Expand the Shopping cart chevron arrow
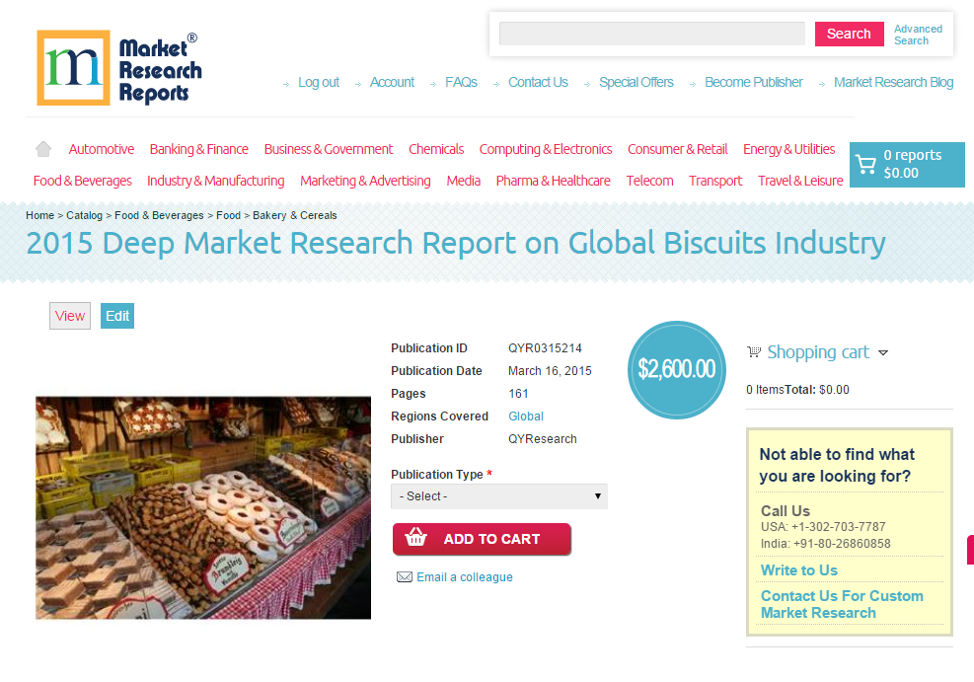This screenshot has width=974, height=682. pos(884,352)
